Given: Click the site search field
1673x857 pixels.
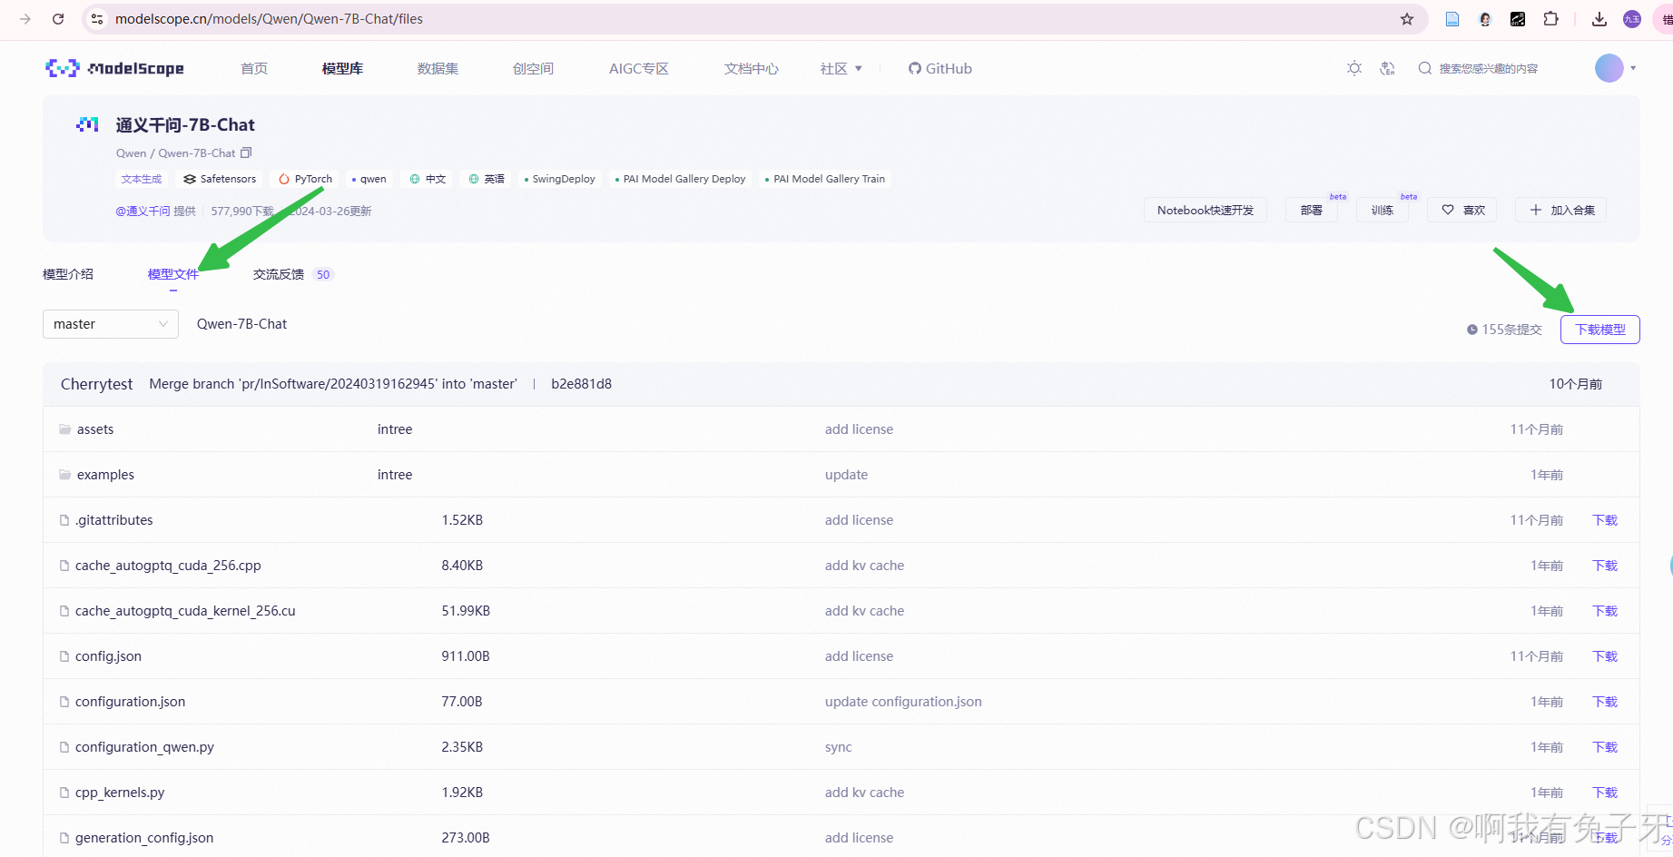Looking at the screenshot, I should pos(1489,68).
